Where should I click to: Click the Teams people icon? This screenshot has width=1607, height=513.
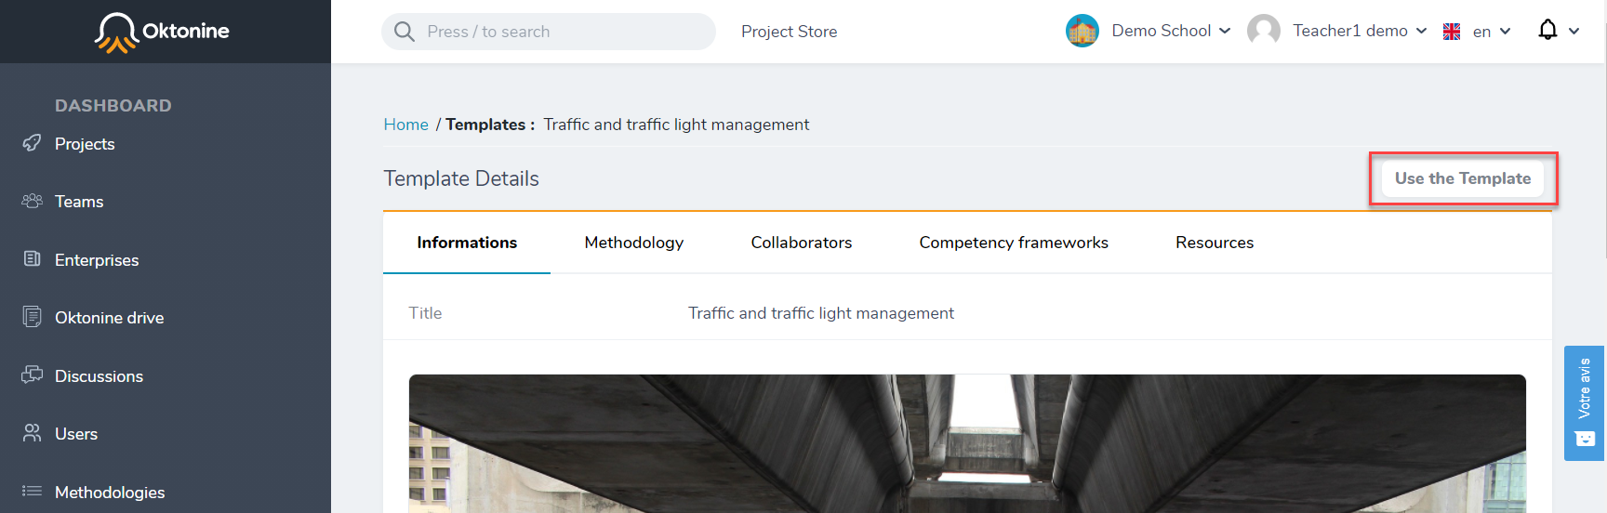(x=32, y=201)
